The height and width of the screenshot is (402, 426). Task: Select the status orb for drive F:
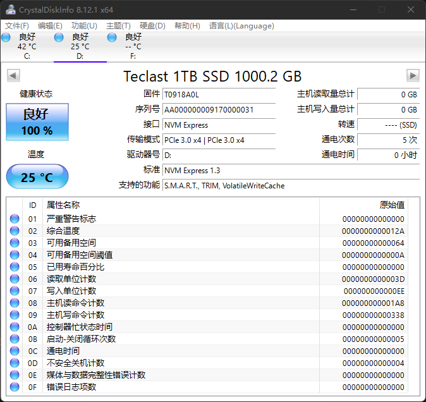pyautogui.click(x=113, y=37)
